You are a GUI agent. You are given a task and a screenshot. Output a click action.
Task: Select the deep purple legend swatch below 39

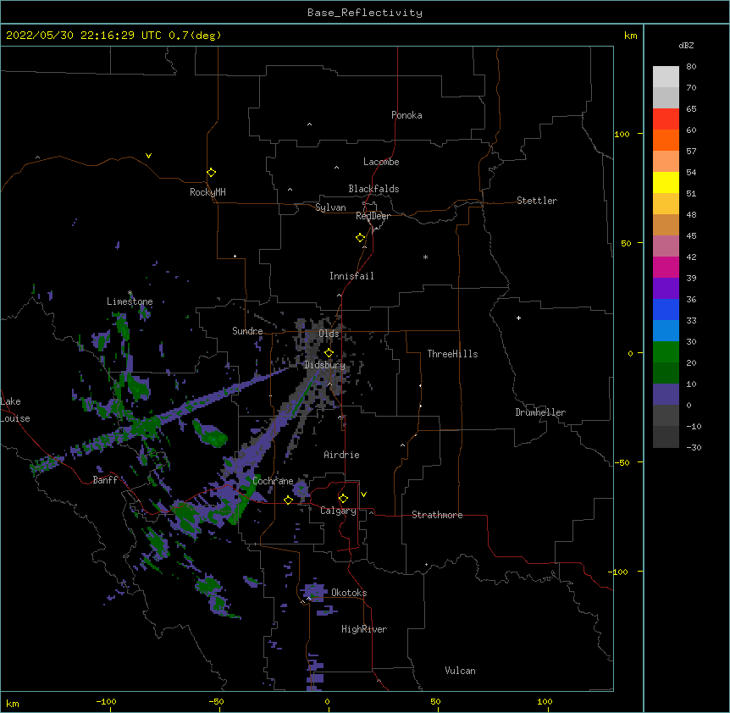[666, 289]
